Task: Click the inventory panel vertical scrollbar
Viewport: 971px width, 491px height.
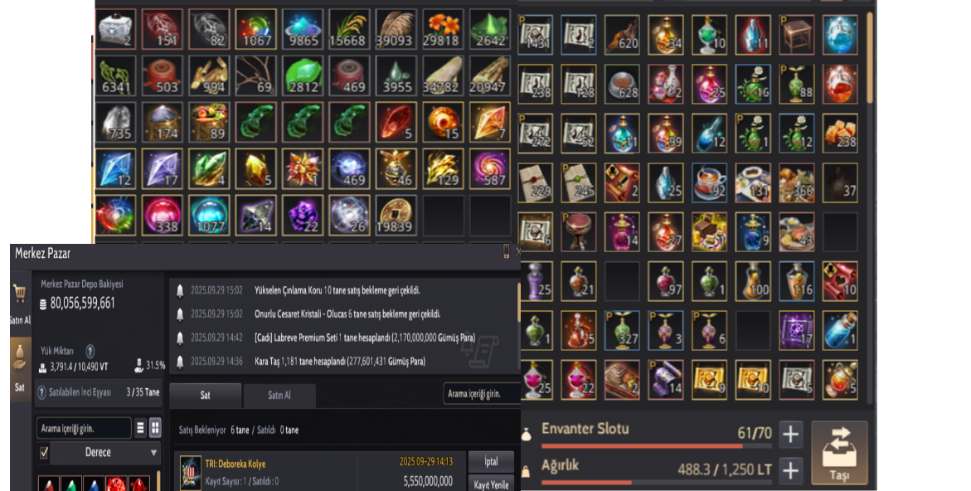Action: tap(870, 59)
